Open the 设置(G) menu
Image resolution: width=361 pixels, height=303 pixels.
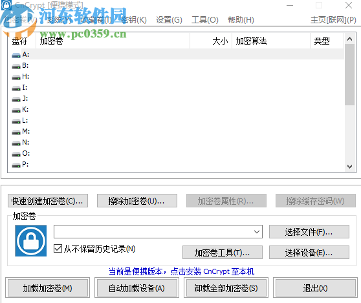click(169, 20)
